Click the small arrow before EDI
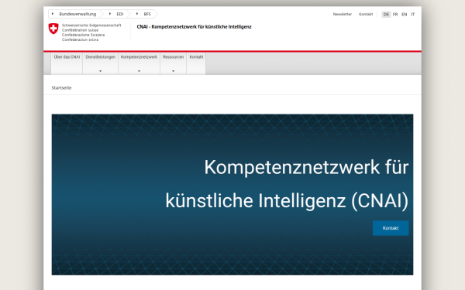The width and height of the screenshot is (465, 290). 110,14
